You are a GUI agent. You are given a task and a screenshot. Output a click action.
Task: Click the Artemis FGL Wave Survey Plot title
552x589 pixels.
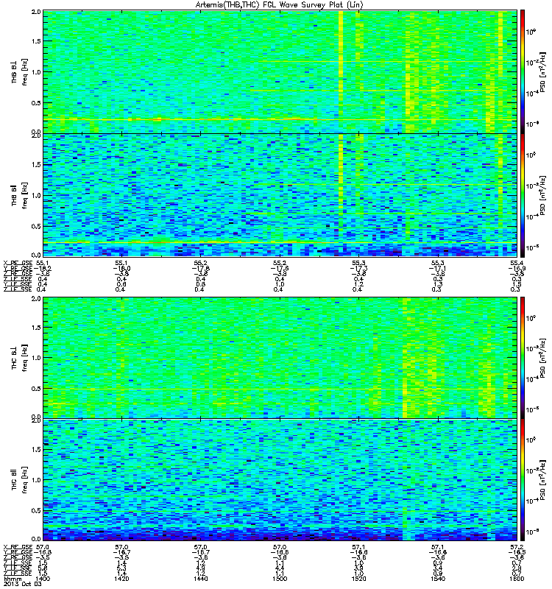coord(280,5)
